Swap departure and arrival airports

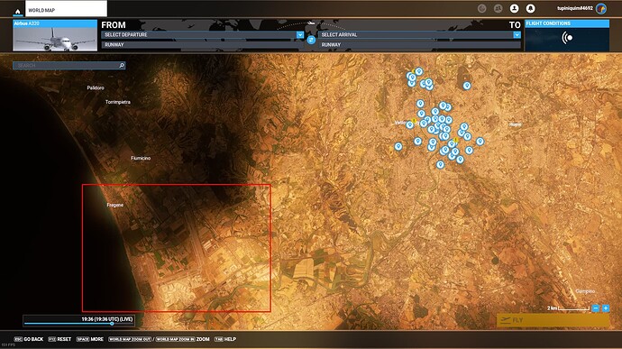[311, 40]
